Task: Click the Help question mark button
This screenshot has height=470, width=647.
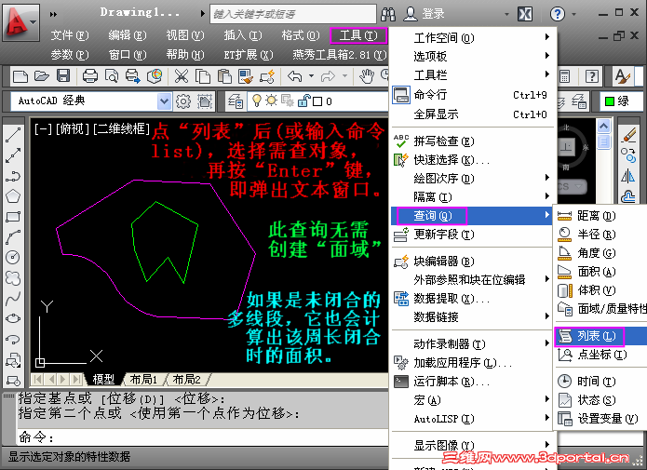Action: [557, 14]
